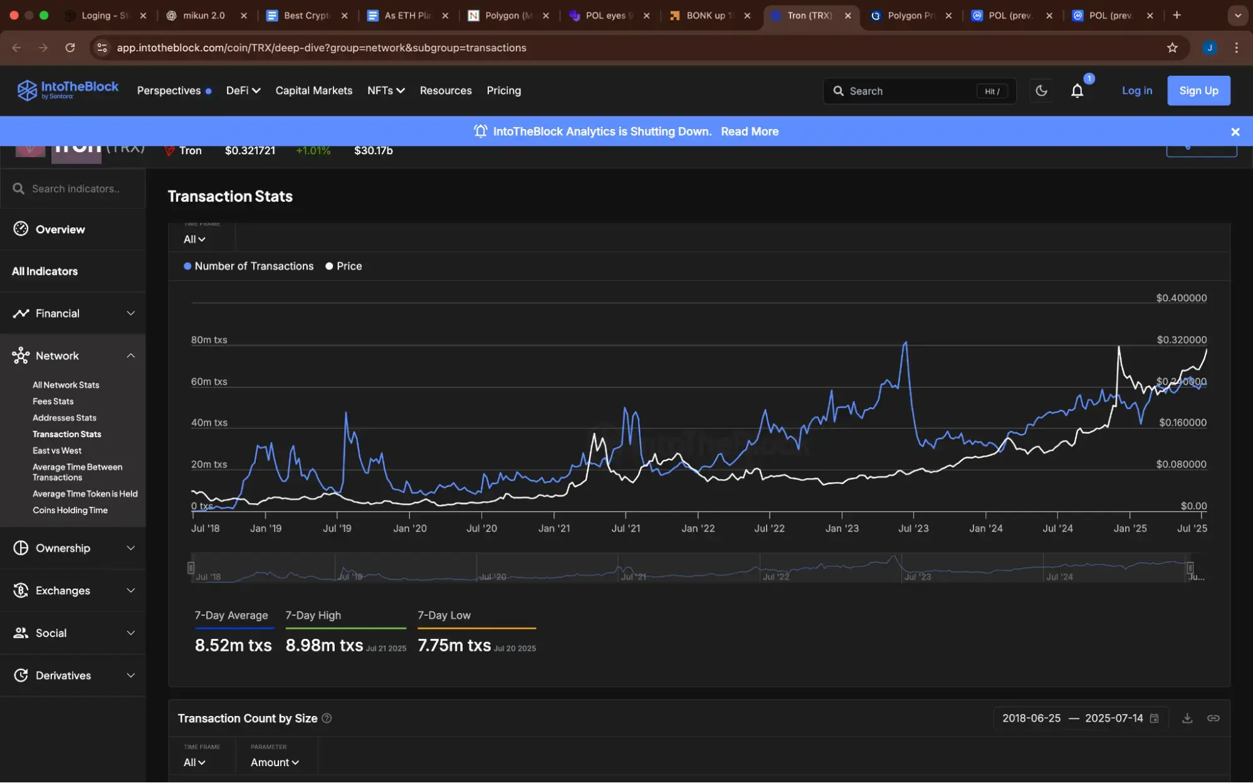Open the browser three-dot menu
Screen dimensions: 1253x783
[x=1236, y=48]
